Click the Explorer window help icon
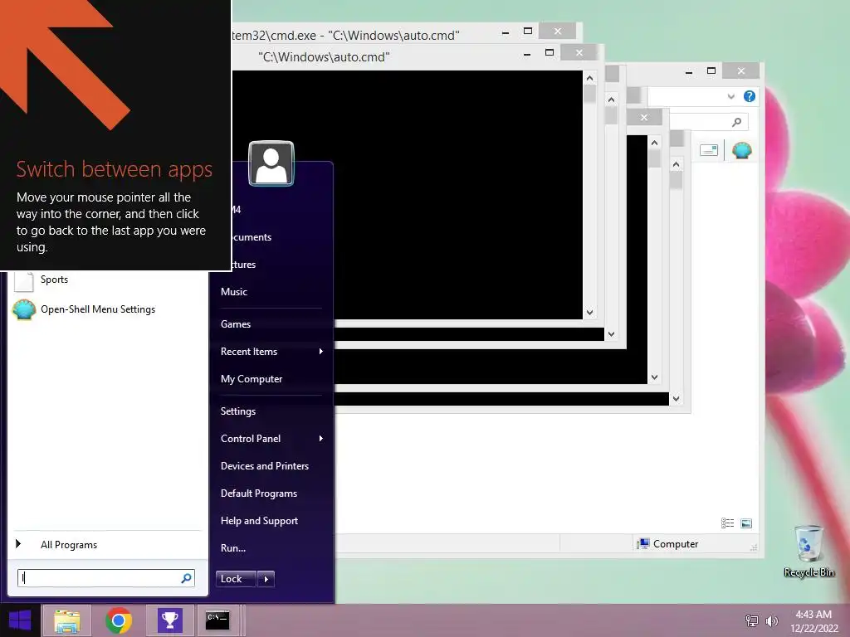850x637 pixels. coord(750,96)
